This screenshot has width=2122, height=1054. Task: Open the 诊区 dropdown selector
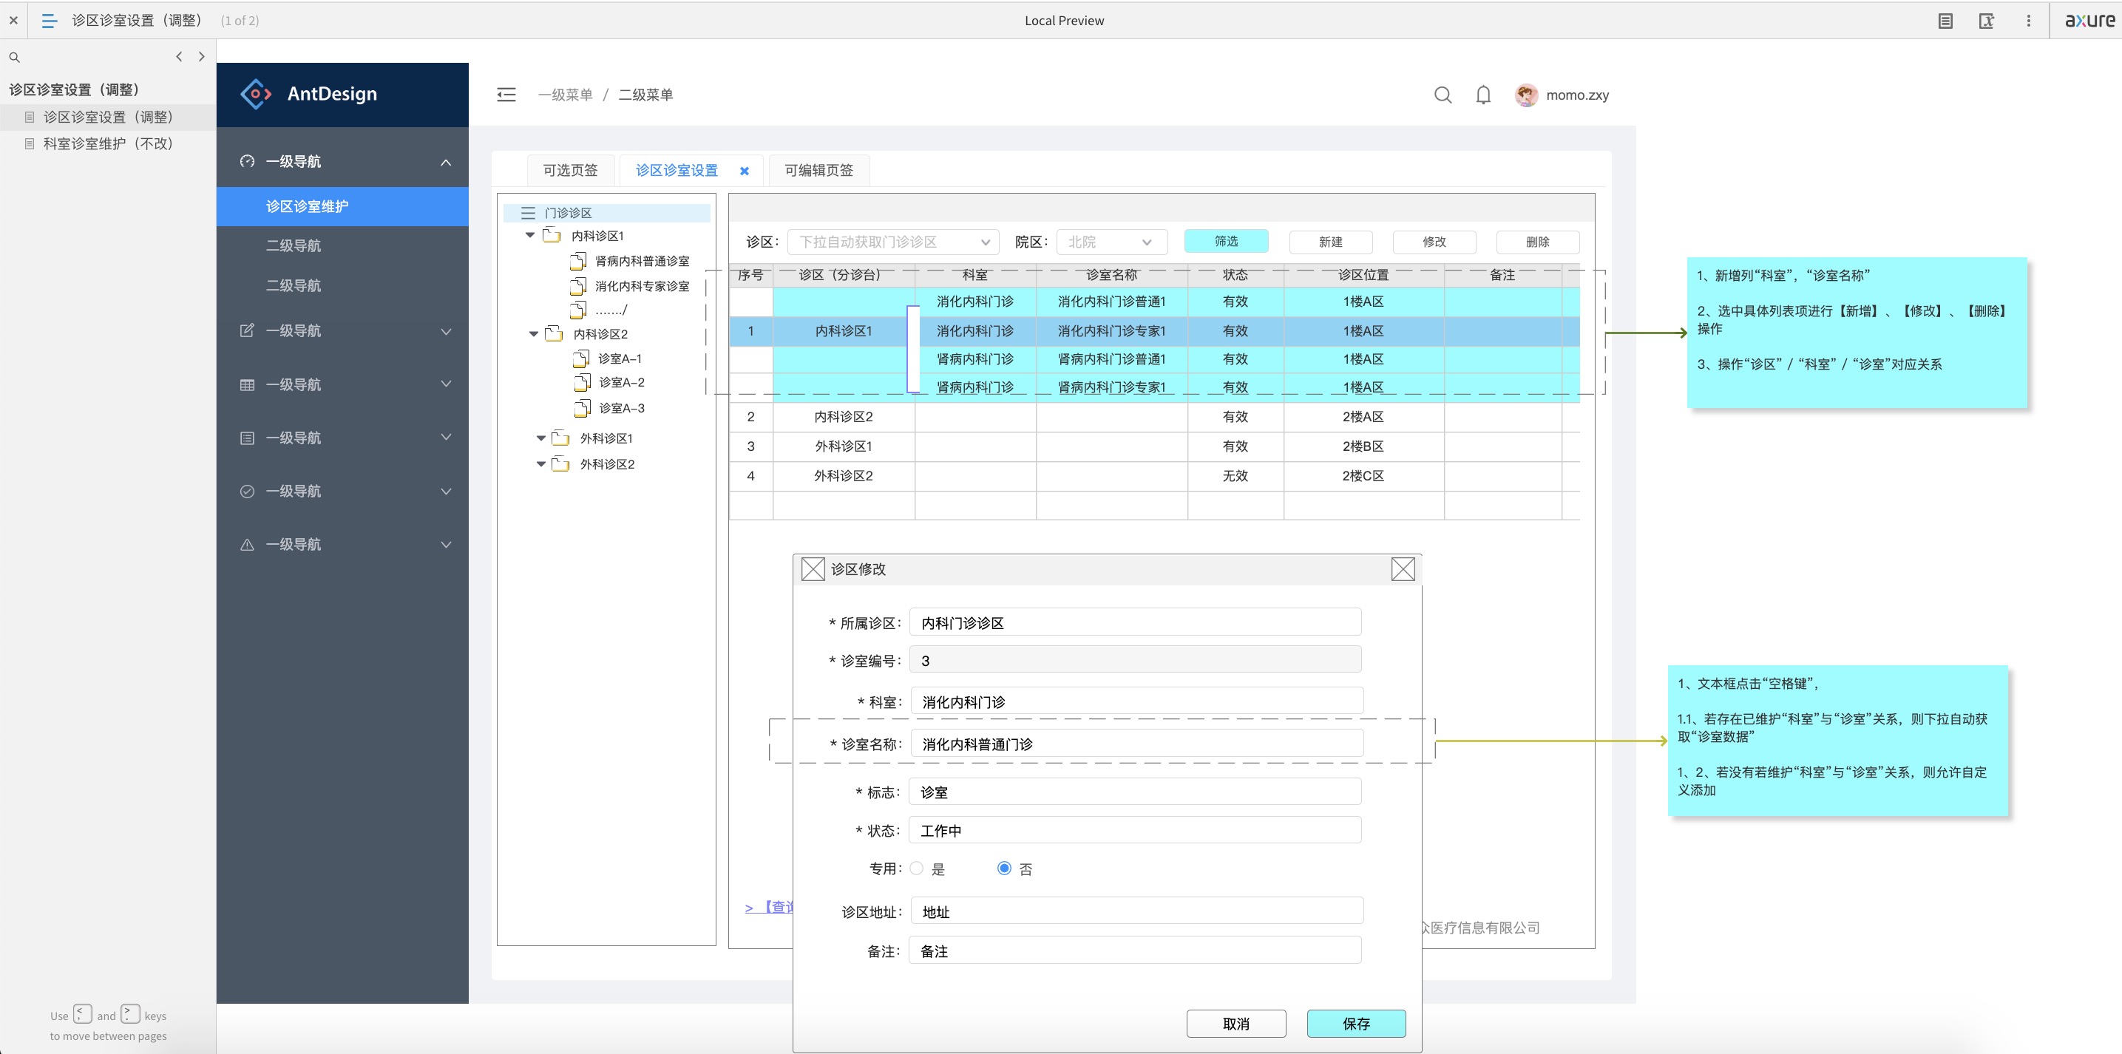tap(892, 242)
